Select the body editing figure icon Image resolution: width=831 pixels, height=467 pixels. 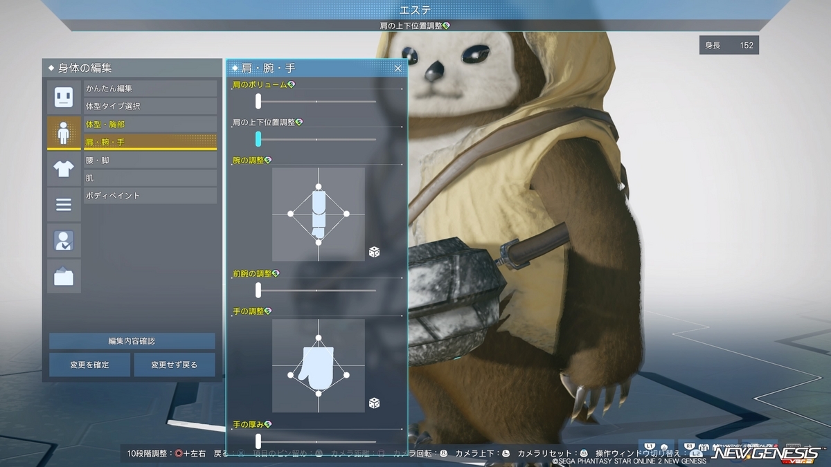tap(64, 132)
